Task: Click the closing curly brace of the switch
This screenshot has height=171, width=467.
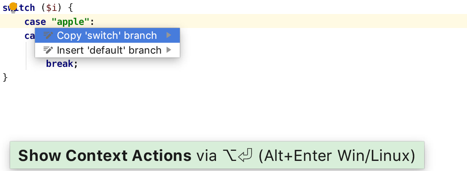Action: 5,77
